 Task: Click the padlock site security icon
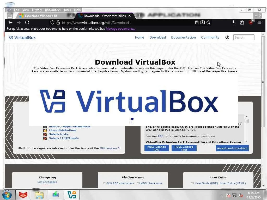coord(58,23)
